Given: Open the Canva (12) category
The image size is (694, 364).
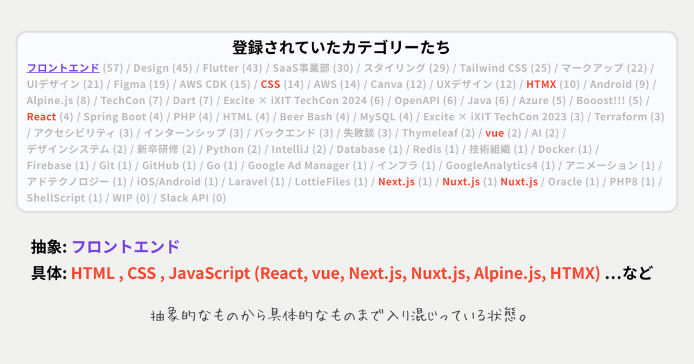Looking at the screenshot, I should tap(398, 84).
